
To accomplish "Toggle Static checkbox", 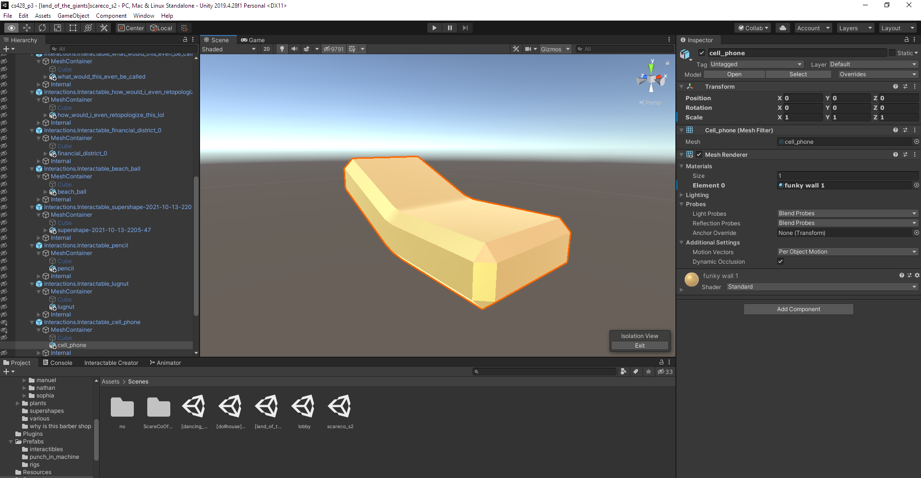I will coord(892,53).
